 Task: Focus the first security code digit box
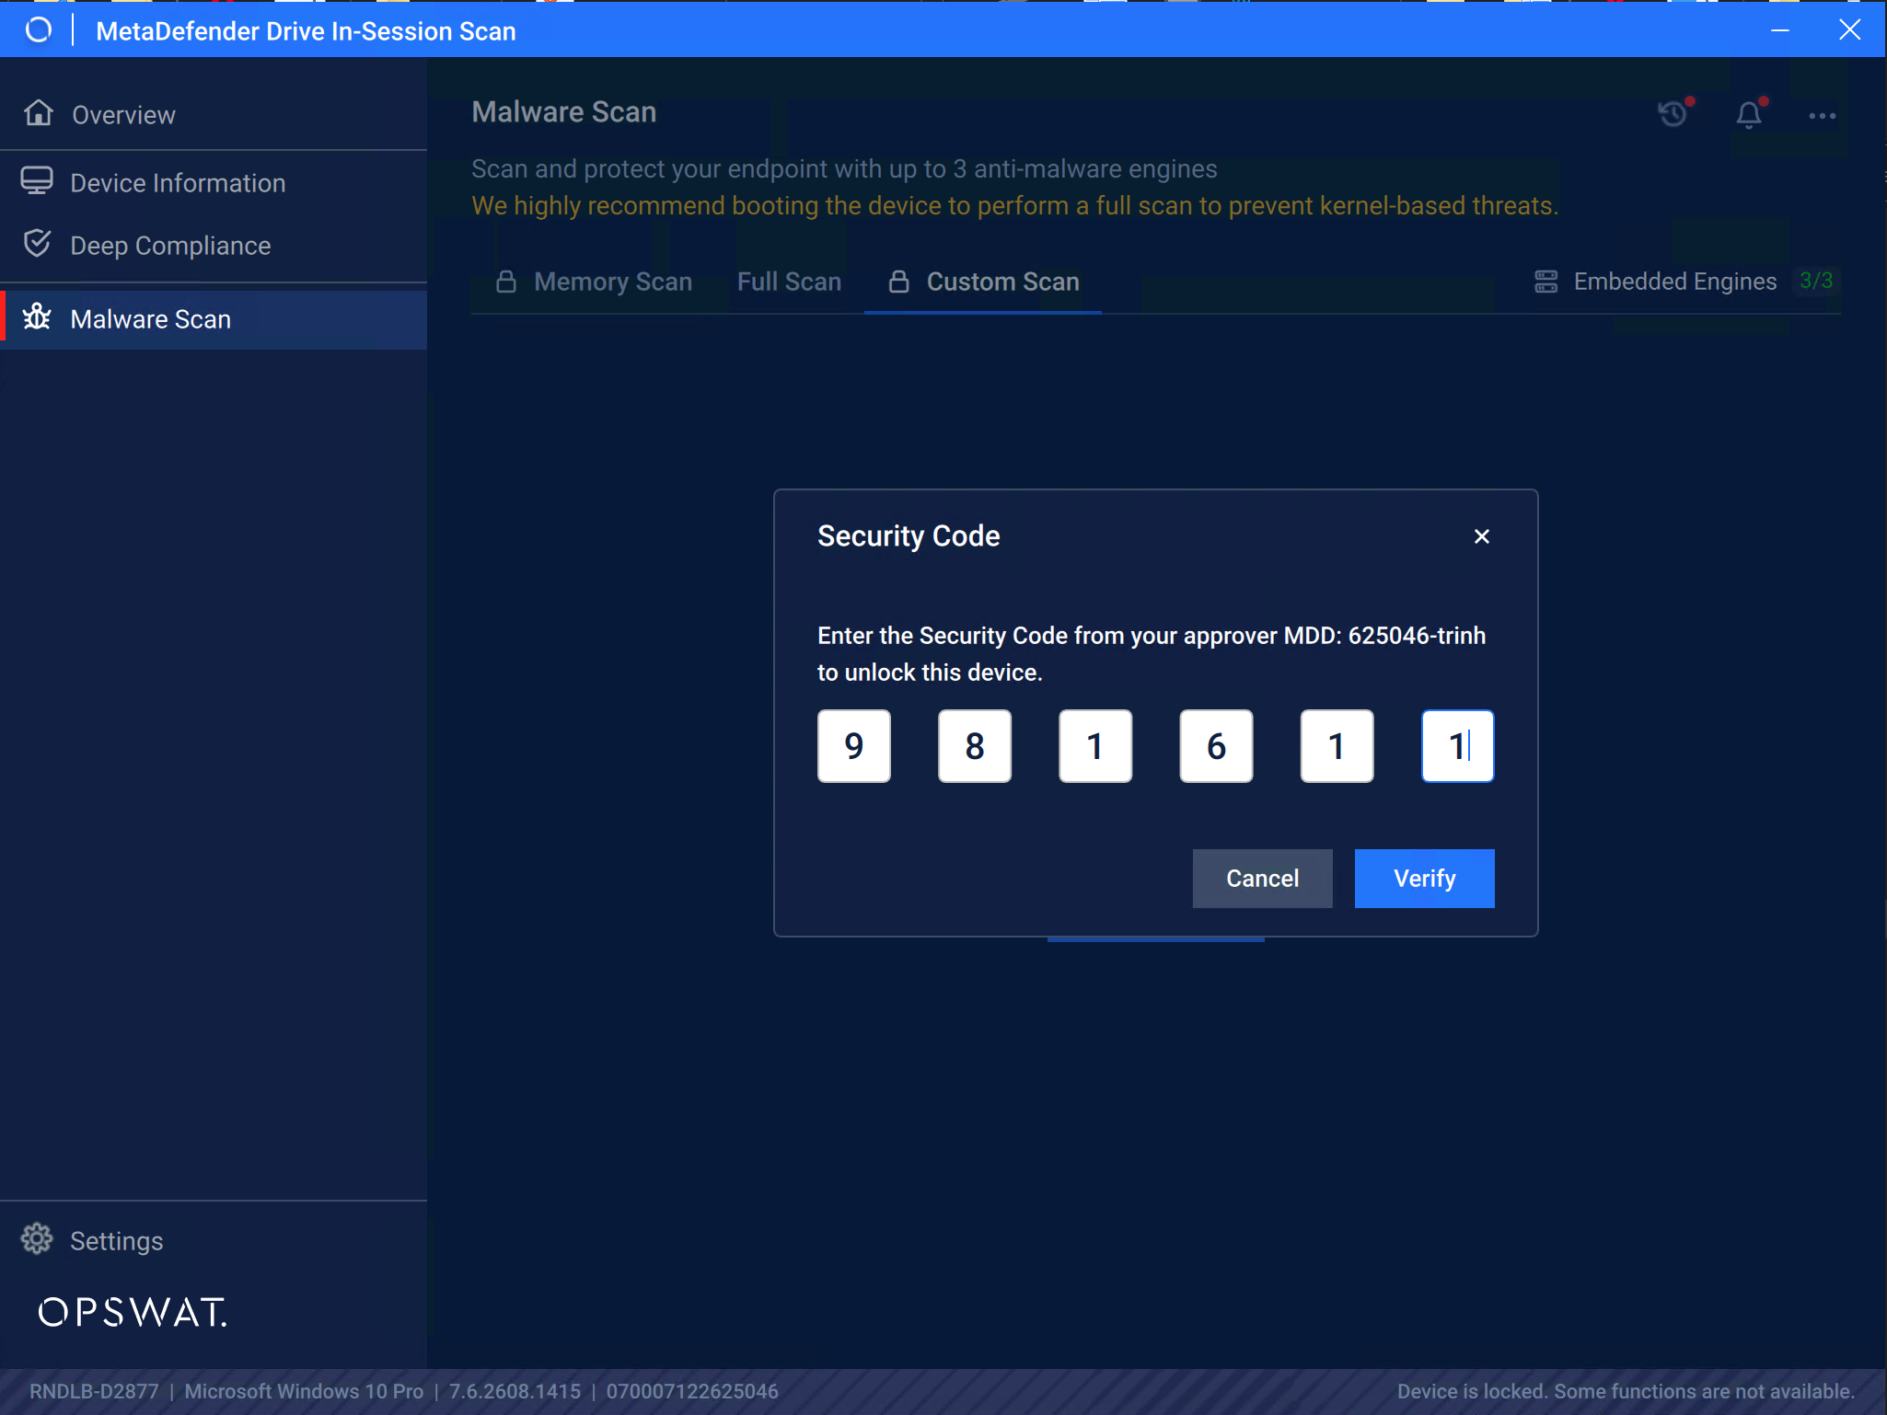[x=853, y=745]
